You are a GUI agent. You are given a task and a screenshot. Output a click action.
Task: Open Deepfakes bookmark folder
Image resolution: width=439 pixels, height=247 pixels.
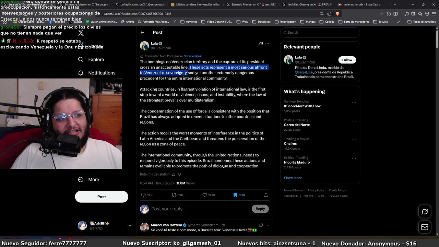[x=261, y=22]
